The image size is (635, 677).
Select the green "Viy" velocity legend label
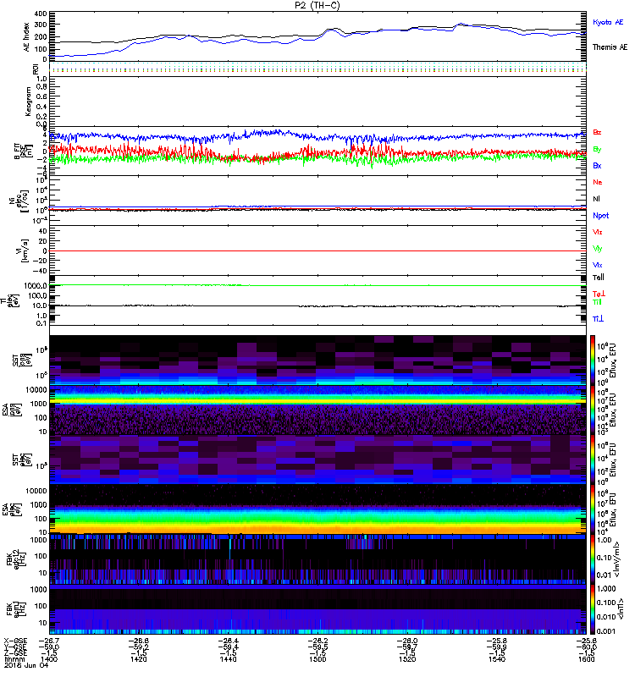597,249
